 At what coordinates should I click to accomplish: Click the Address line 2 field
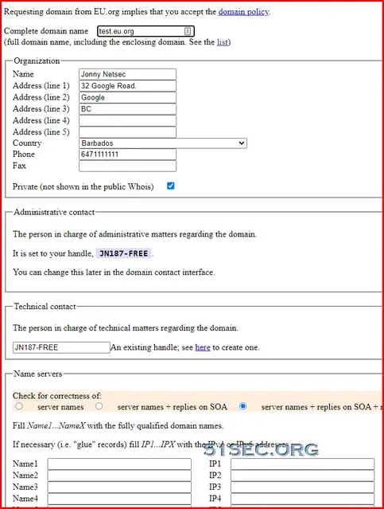[x=128, y=97]
